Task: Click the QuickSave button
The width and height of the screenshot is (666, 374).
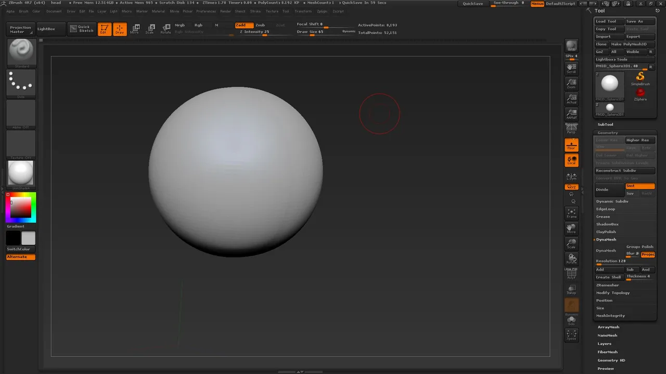Action: (473, 4)
